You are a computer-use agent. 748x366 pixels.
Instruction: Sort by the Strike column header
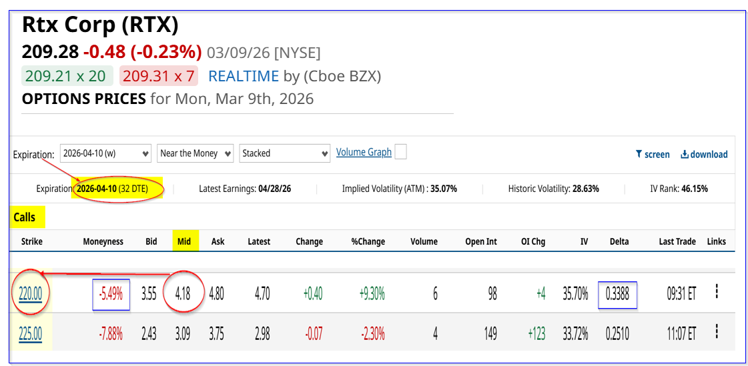(31, 241)
